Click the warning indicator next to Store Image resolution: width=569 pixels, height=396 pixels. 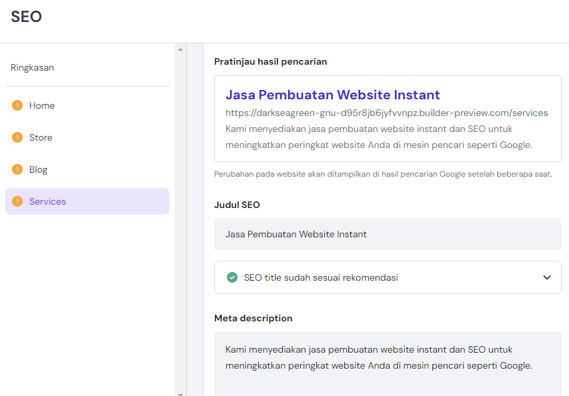point(18,137)
